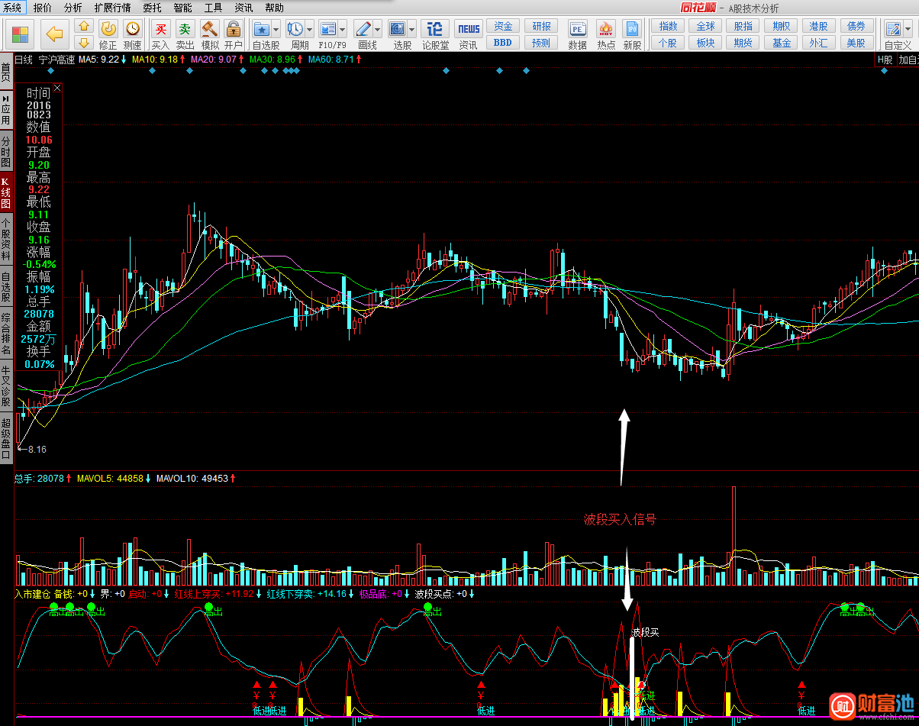The height and width of the screenshot is (726, 919).
Task: Click the 港股 market button
Action: point(819,26)
